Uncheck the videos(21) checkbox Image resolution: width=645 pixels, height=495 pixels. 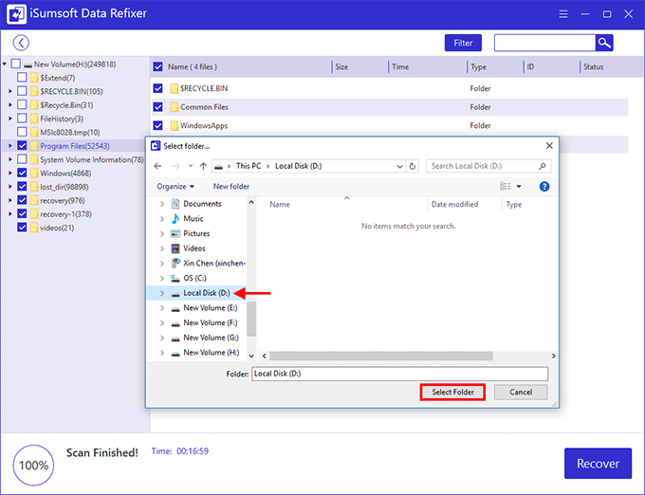coord(22,228)
